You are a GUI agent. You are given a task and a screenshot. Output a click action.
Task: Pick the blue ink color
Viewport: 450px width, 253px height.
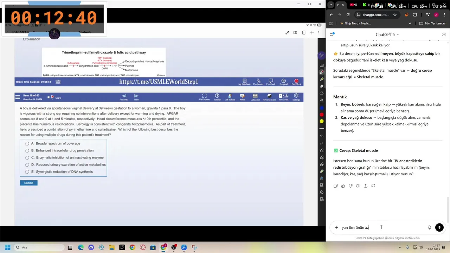(x=322, y=108)
